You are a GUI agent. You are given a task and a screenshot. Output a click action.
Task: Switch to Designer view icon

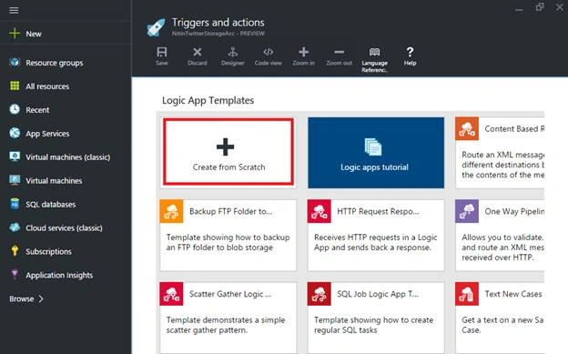tap(232, 52)
